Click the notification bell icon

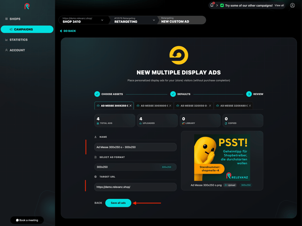[212, 5]
